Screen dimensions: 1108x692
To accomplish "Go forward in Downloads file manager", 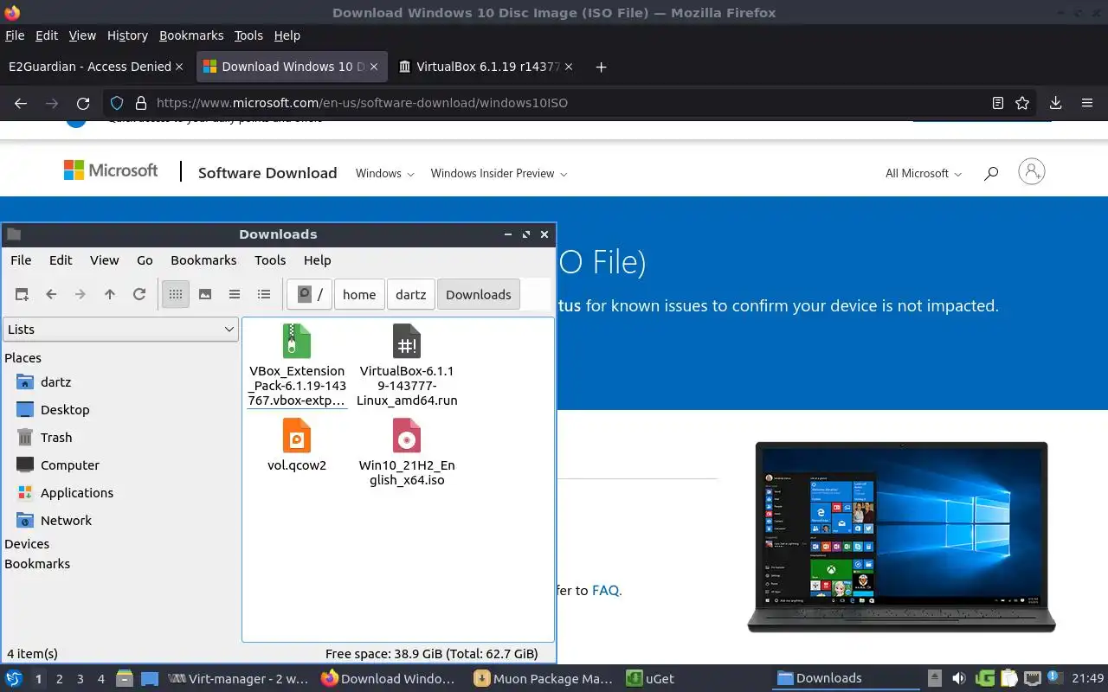I will coord(81,294).
